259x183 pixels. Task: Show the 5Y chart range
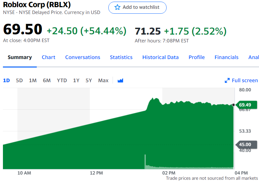89,81
